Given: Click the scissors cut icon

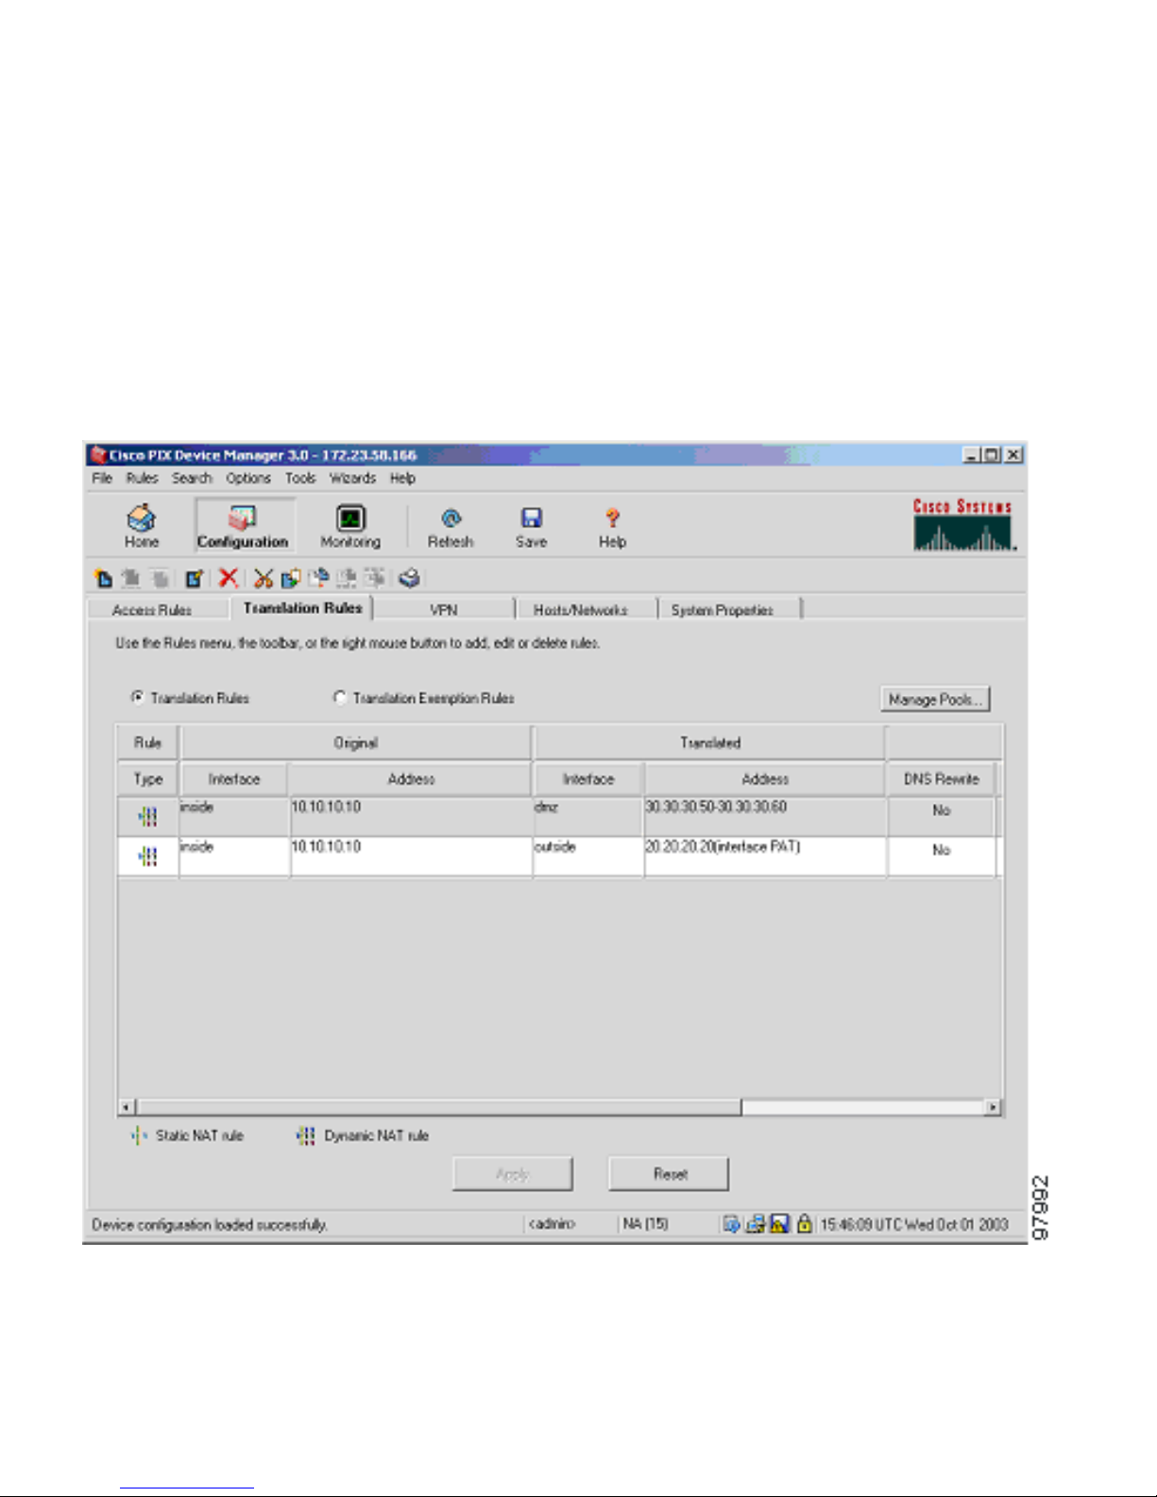Looking at the screenshot, I should 264,578.
